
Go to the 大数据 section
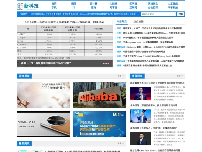(113, 4)
